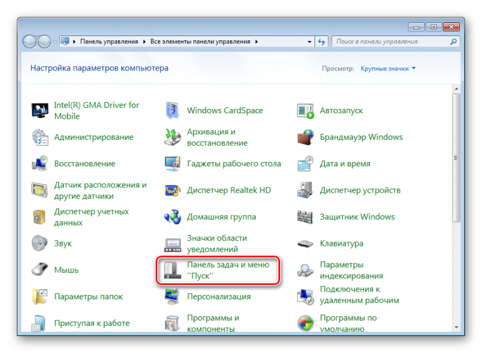Open Приступая к работе icon
482x353 pixels.
40,323
